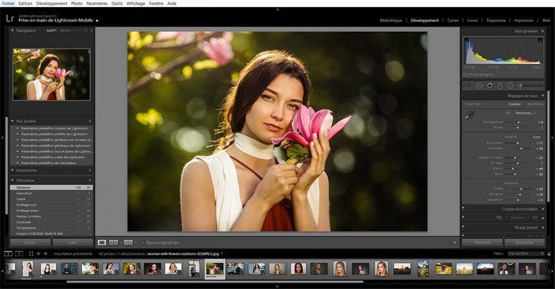Open the Développement menu
Viewport: 555px width, 289px height.
tap(53, 3)
